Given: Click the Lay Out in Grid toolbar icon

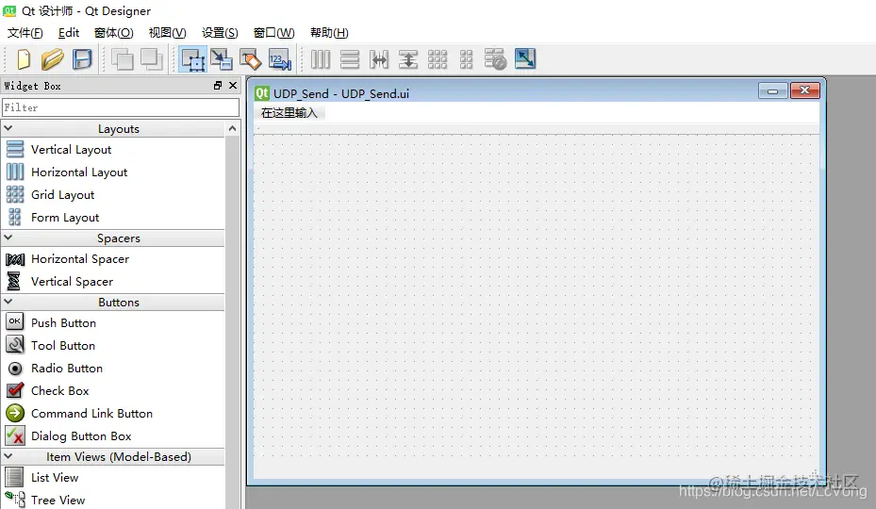Looking at the screenshot, I should [438, 58].
